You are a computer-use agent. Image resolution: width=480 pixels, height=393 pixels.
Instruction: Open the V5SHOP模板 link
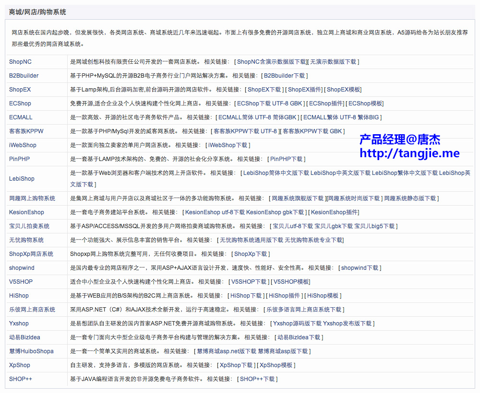pos(291,282)
